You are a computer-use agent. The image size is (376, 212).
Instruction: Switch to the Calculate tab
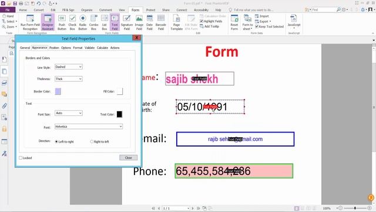tap(102, 48)
